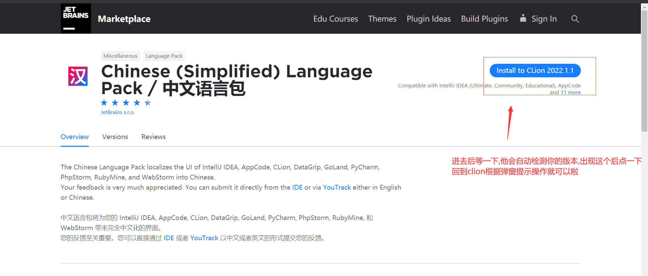Open the Marketplace home link
This screenshot has width=648, height=276.
tap(124, 19)
